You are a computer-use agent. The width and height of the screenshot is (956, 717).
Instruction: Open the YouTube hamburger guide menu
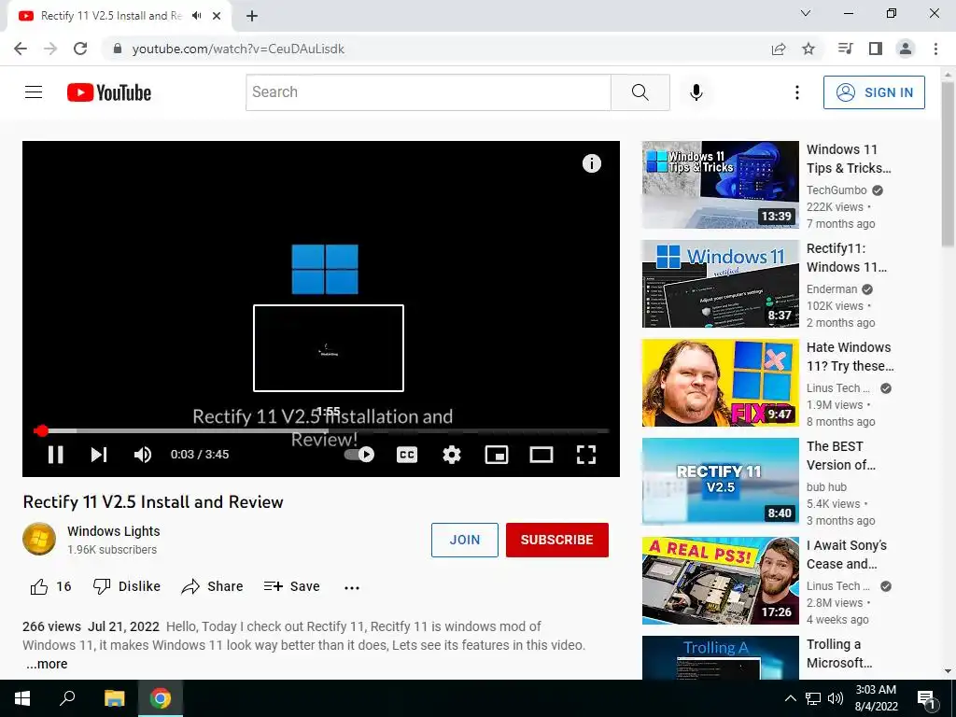tap(34, 92)
